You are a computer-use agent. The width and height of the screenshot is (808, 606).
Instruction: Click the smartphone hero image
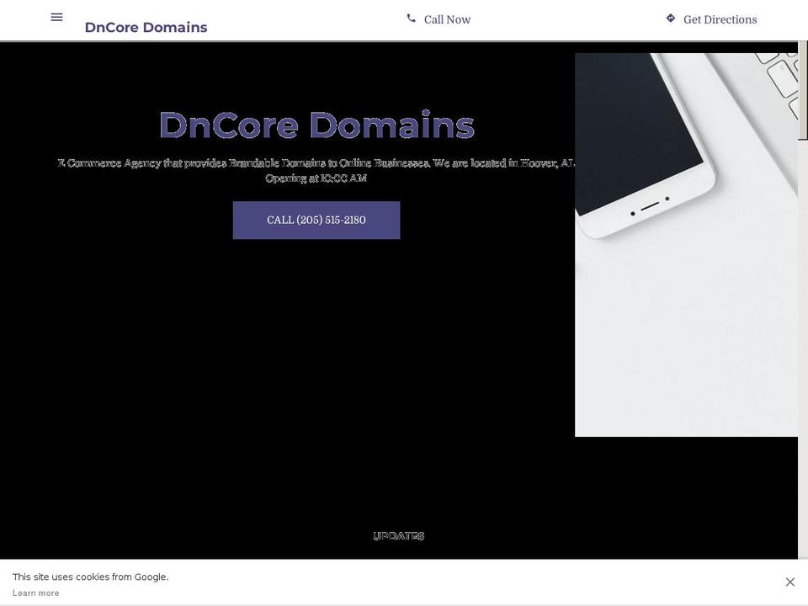[x=687, y=245]
